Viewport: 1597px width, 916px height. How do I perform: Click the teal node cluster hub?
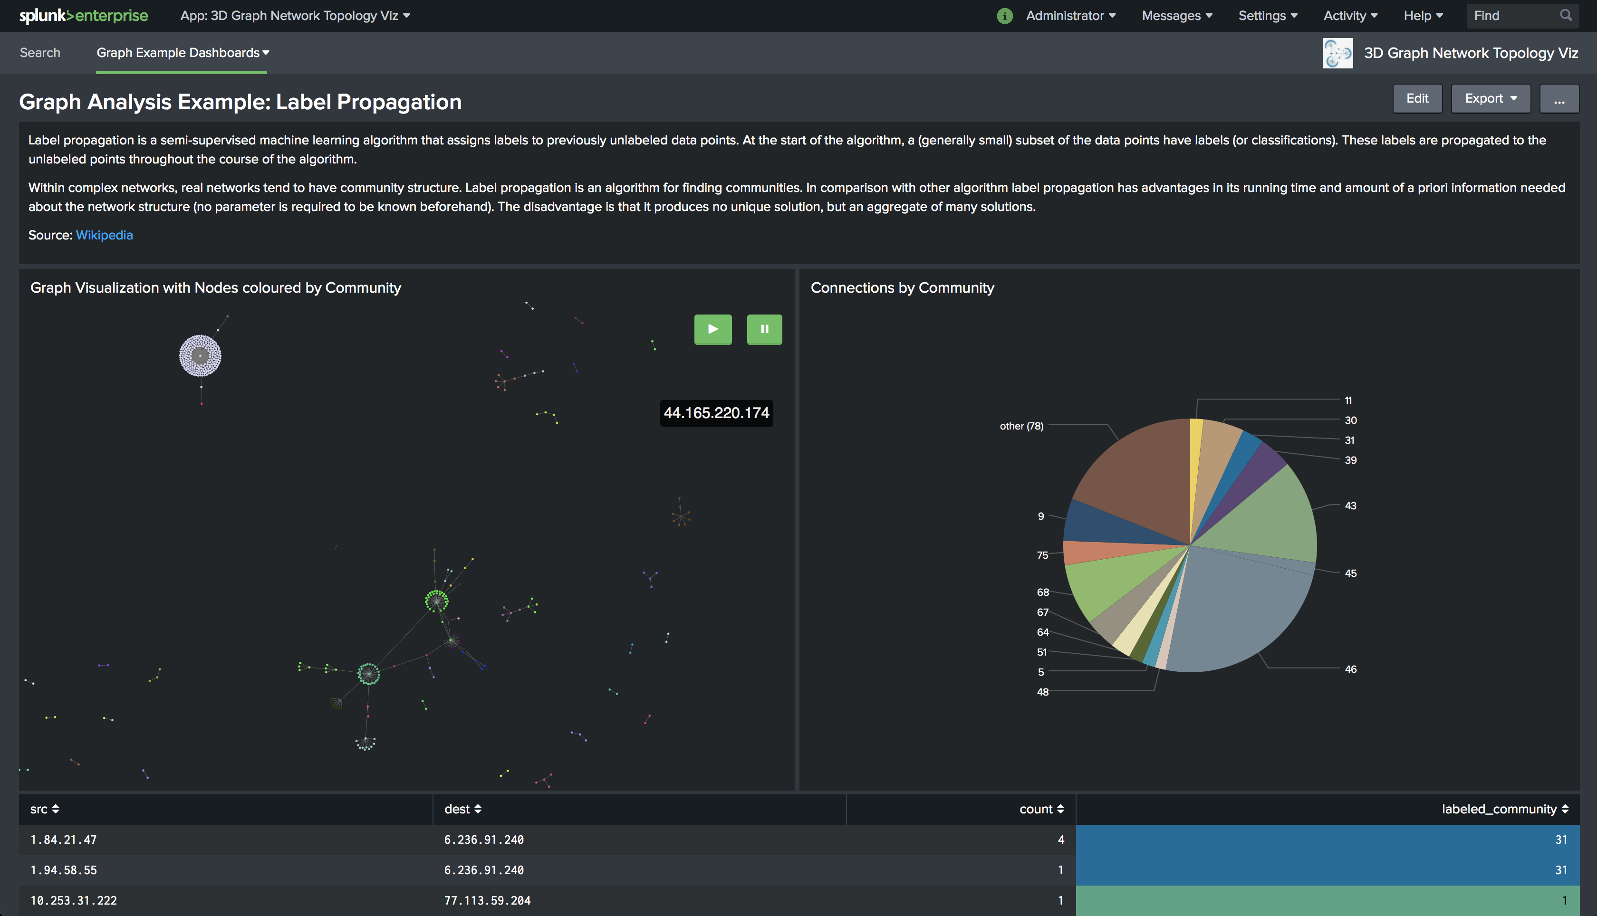click(x=368, y=675)
